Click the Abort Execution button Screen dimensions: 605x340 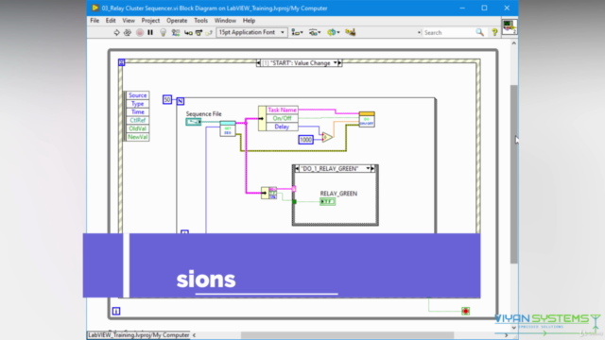(x=140, y=33)
